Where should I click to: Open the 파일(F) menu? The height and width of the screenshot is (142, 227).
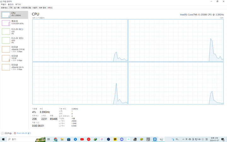3,4
